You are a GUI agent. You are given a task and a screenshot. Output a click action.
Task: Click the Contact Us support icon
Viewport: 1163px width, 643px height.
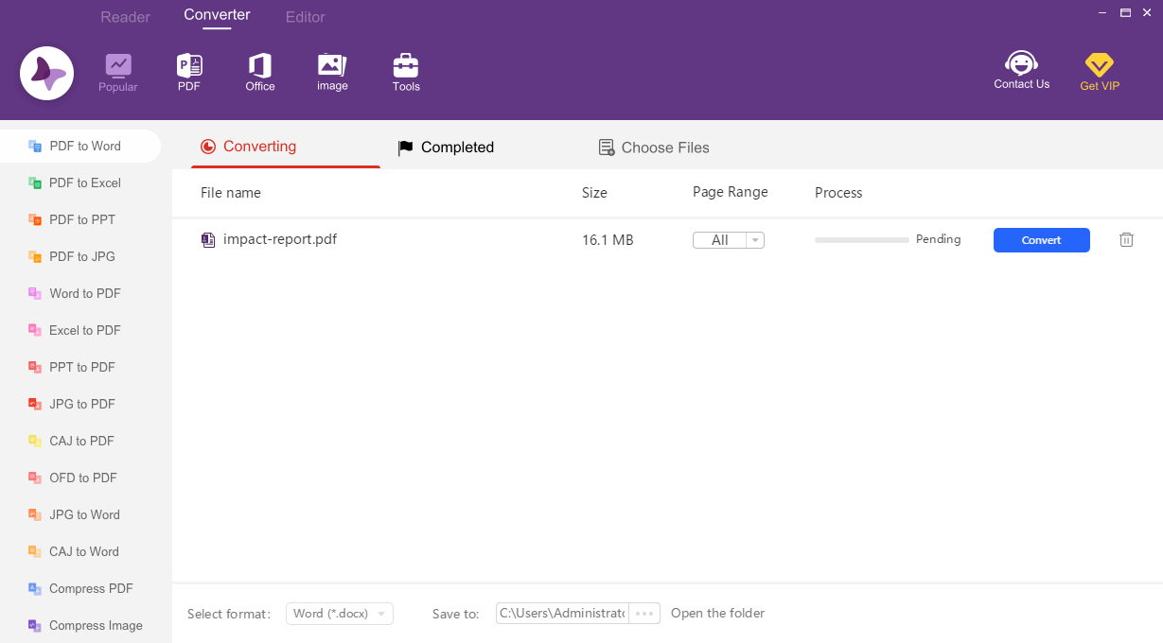tap(1021, 71)
